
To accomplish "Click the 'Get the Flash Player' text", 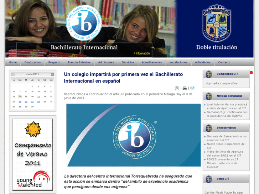I will [218, 193].
